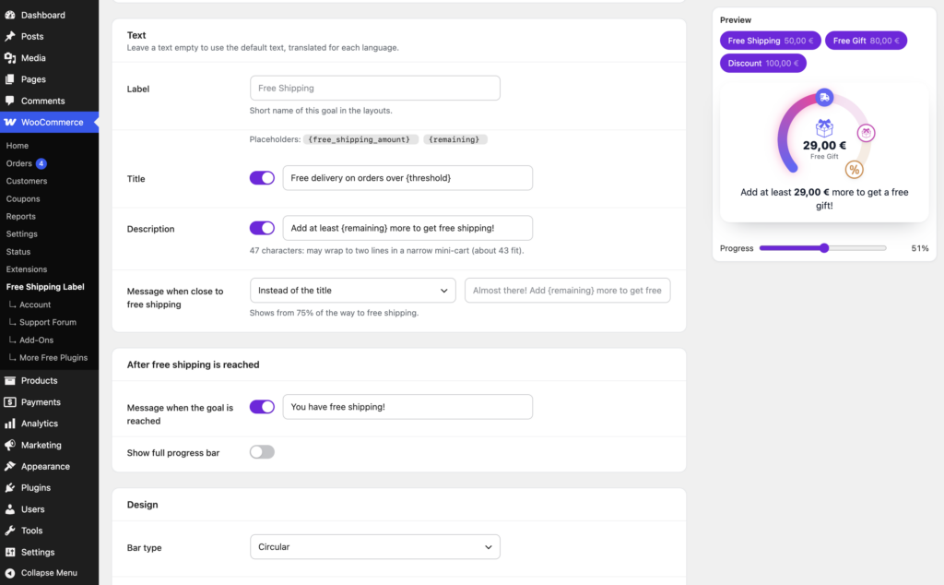This screenshot has height=585, width=944.
Task: Disable the goal reached message toggle
Action: pos(262,407)
